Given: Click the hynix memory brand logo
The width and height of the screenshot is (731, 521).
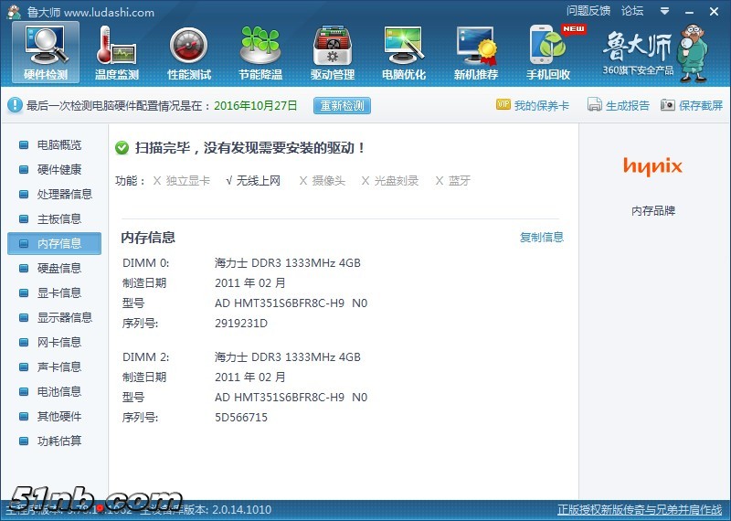Looking at the screenshot, I should click(653, 166).
